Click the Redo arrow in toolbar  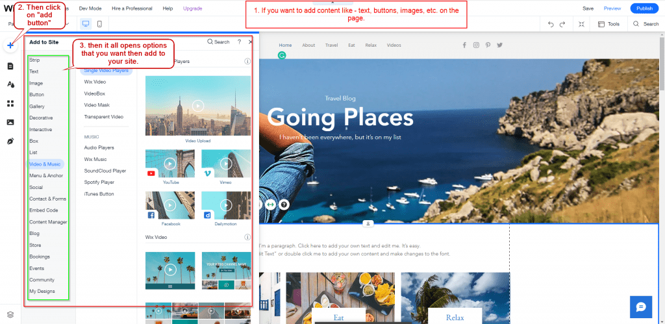[564, 24]
